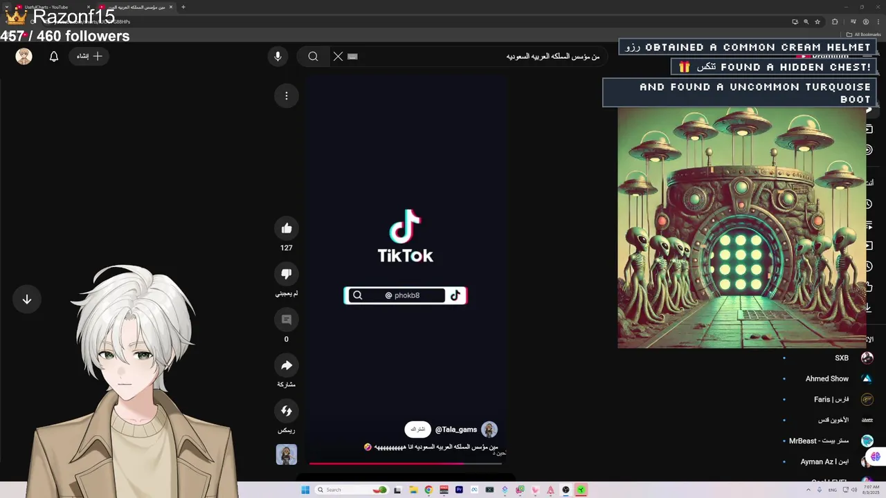Click the zoom magnifier icon in the address bar

[x=806, y=21]
